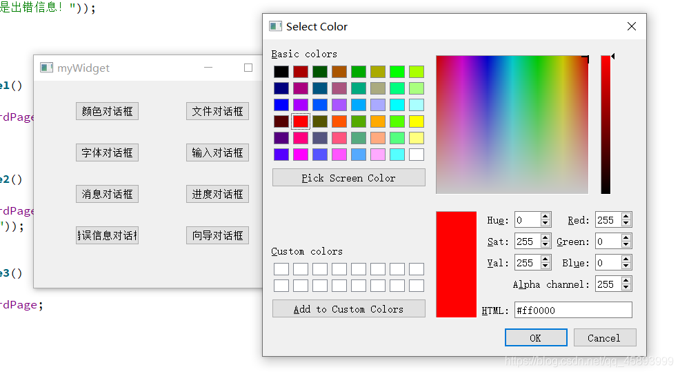The height and width of the screenshot is (374, 680).
Task: Decrease Alpha channel with down arrow
Action: [626, 288]
